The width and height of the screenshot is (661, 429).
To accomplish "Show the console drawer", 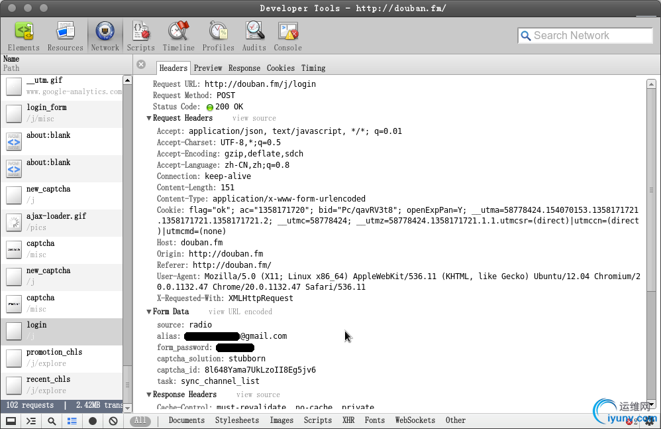I will 31,420.
